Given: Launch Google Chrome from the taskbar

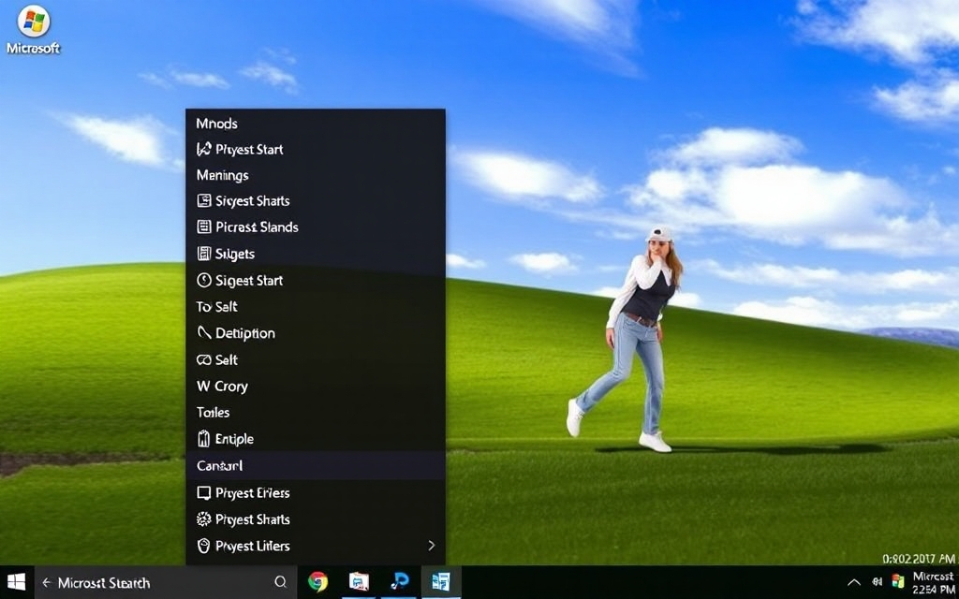Looking at the screenshot, I should (317, 582).
